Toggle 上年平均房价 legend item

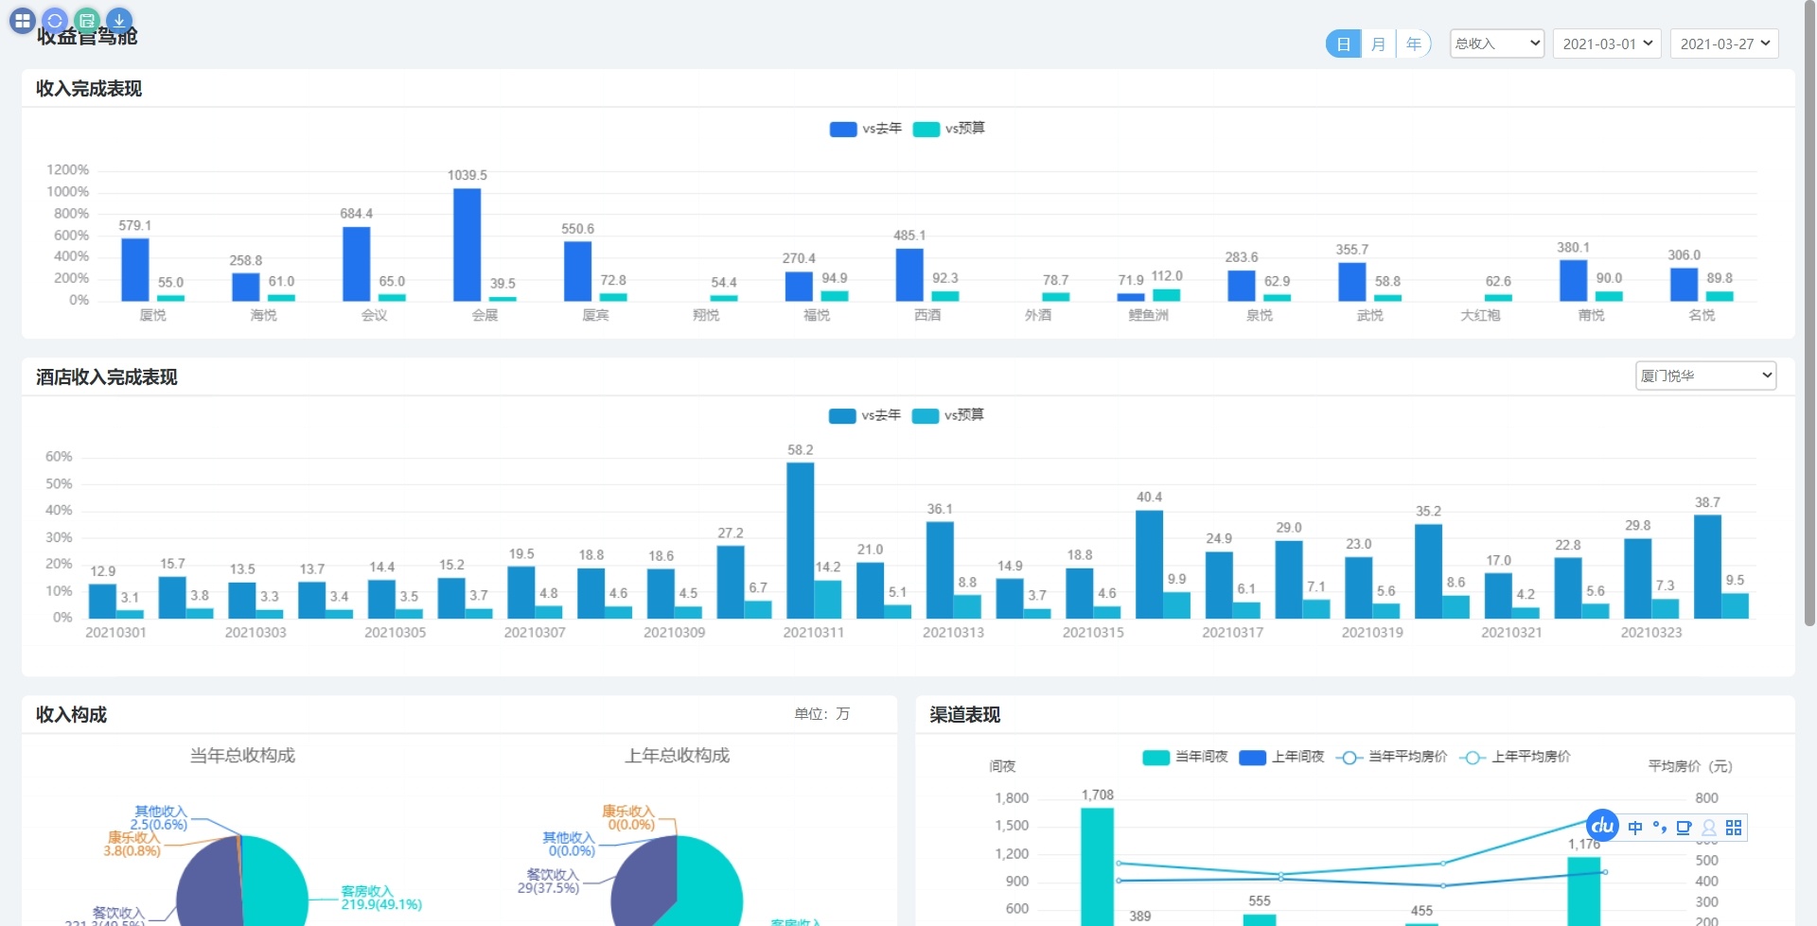point(1515,757)
